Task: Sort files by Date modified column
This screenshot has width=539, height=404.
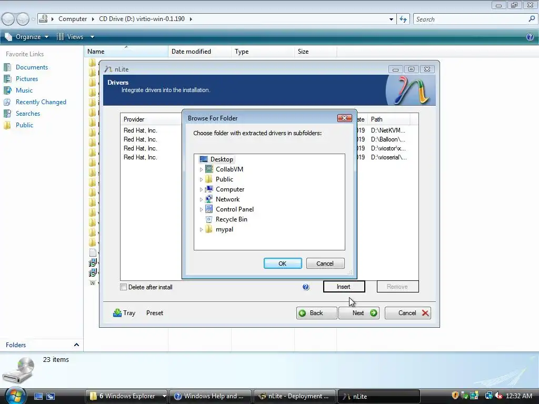Action: click(199, 52)
